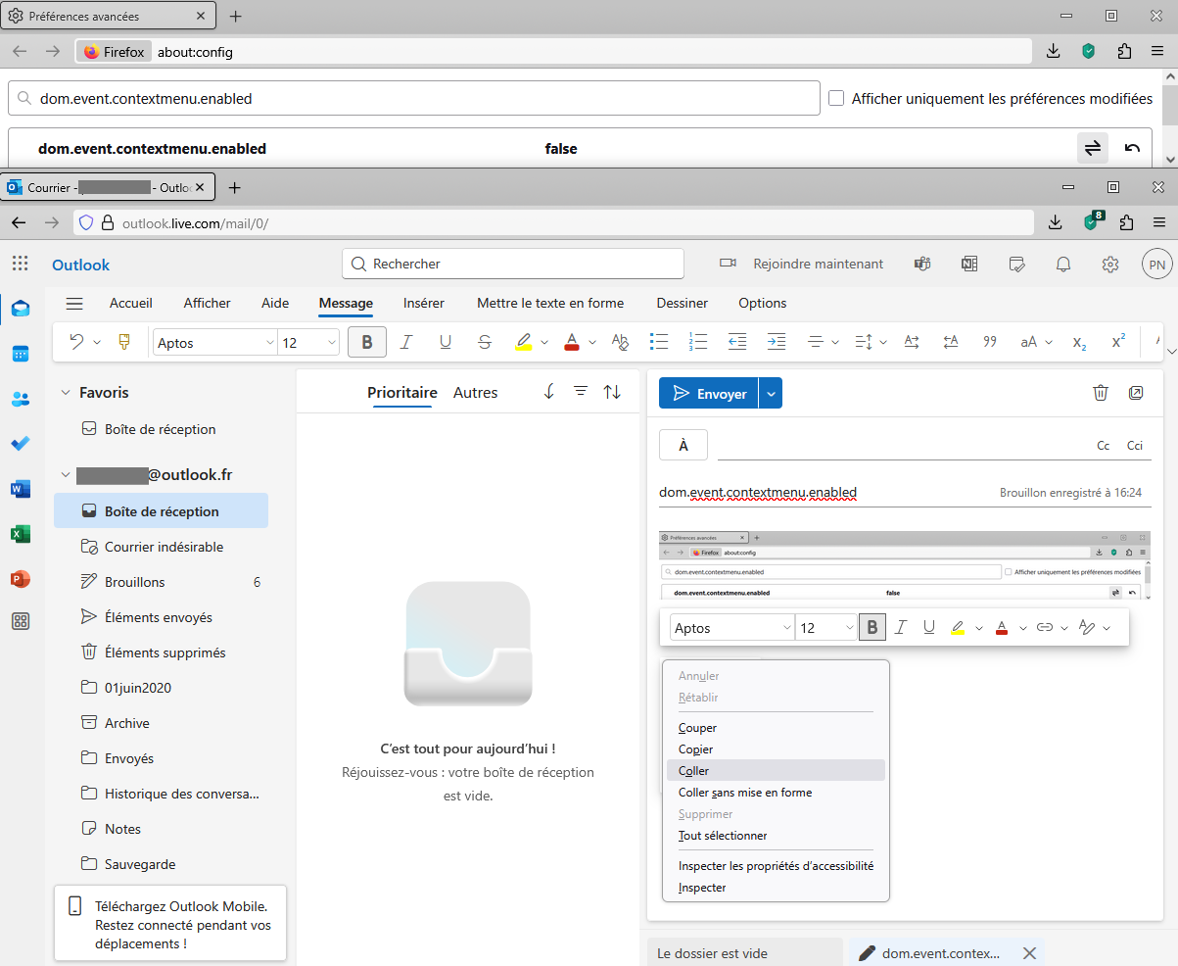Check "Afficher uniquement les préférences modifiées"

836,98
